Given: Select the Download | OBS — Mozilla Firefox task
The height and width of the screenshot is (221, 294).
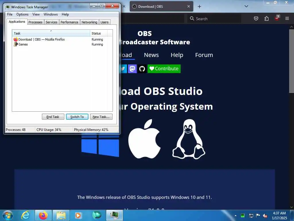Looking at the screenshot, I should tap(62, 39).
